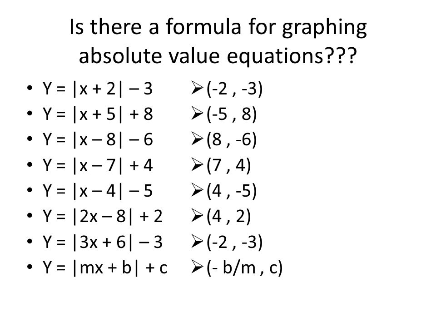
Task: Click the vertex text (8 , -6)
Action: [232, 140]
